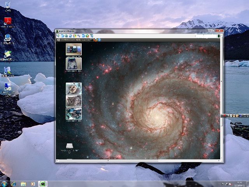Open the Applications menu in remote GNOME panel
The width and height of the screenshot is (249, 187).
68,40
